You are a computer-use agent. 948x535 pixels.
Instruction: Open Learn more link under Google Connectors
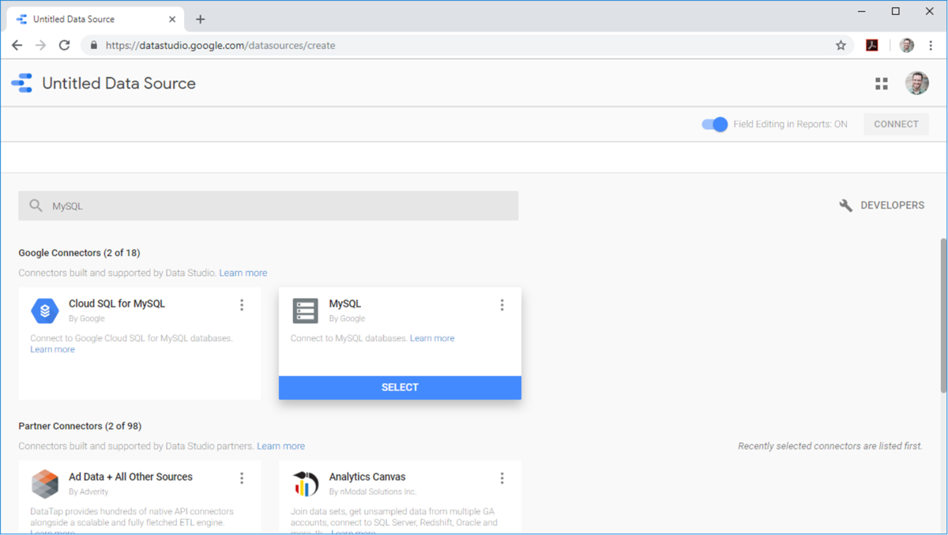click(243, 273)
